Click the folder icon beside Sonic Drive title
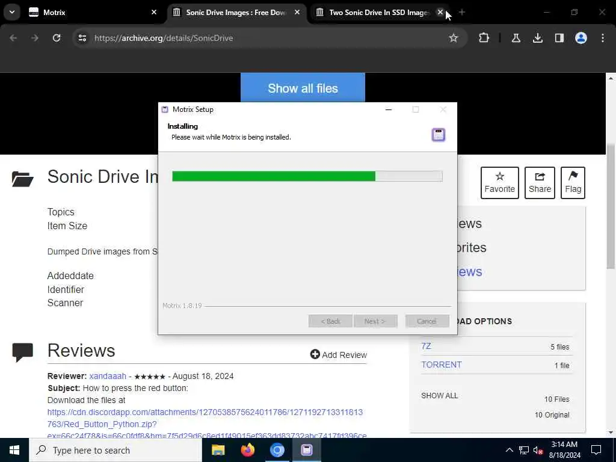 (23, 179)
